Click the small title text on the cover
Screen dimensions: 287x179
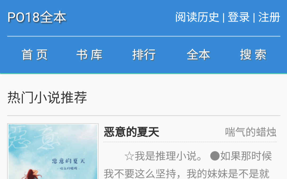(x=69, y=161)
